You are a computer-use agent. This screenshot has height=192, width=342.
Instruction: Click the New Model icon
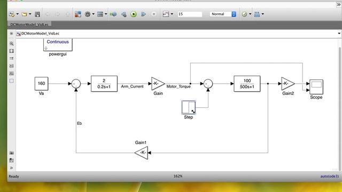[12, 14]
